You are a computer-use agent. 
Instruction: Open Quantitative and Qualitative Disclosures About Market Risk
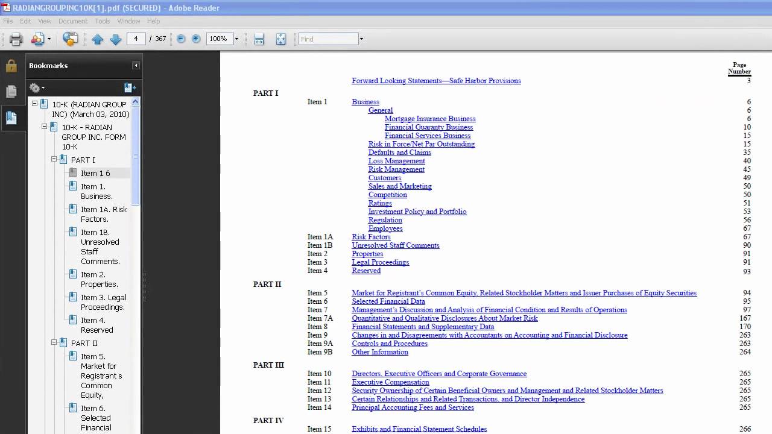[x=445, y=318]
